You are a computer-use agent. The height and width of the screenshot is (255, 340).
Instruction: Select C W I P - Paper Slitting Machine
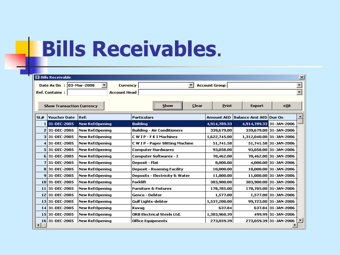[x=168, y=143]
